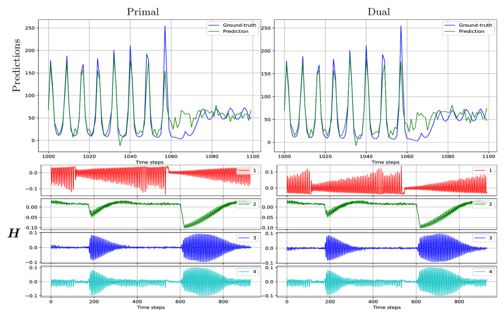Click red legend label 1 in right signal subplot
The height and width of the screenshot is (313, 504).
[491, 170]
